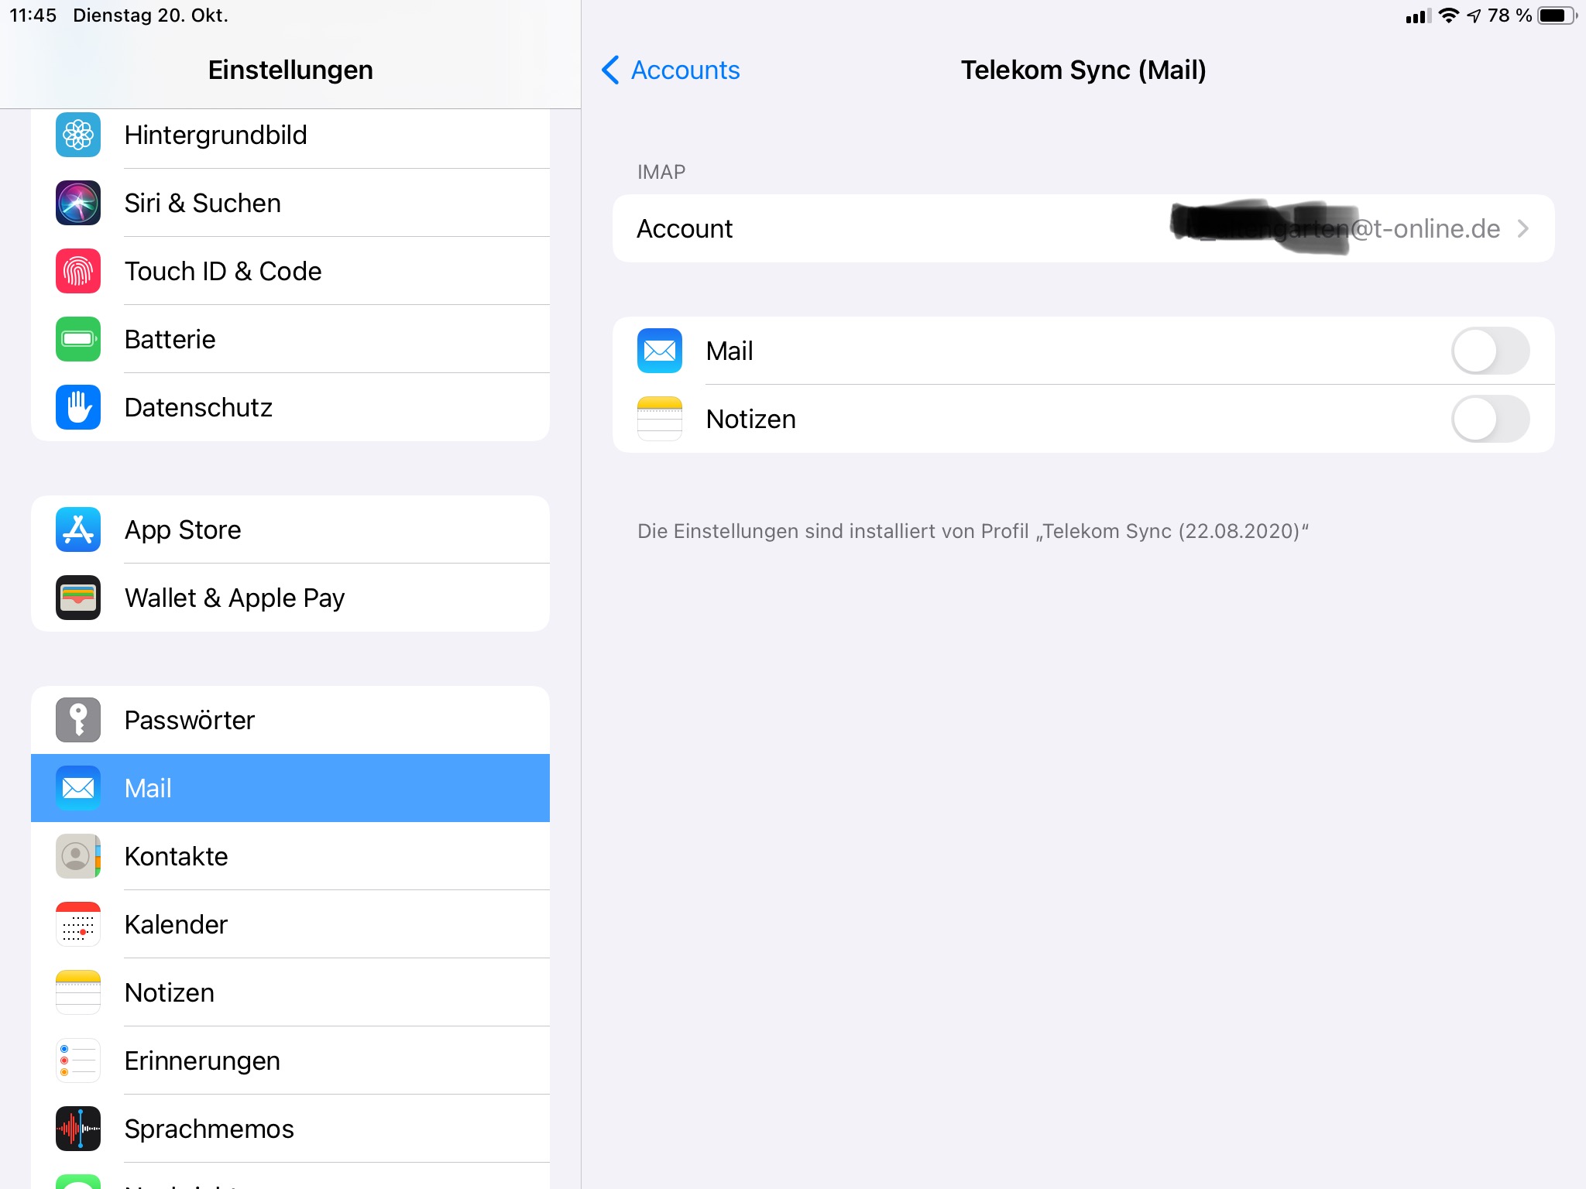Tap the Passwörter key icon
1586x1189 pixels.
[x=78, y=720]
